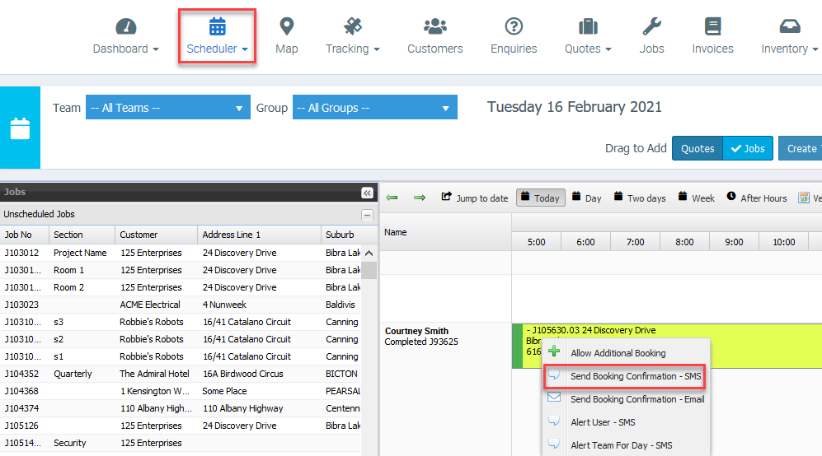Toggle the Jobs drag-to-add button
This screenshot has width=822, height=456.
[748, 148]
